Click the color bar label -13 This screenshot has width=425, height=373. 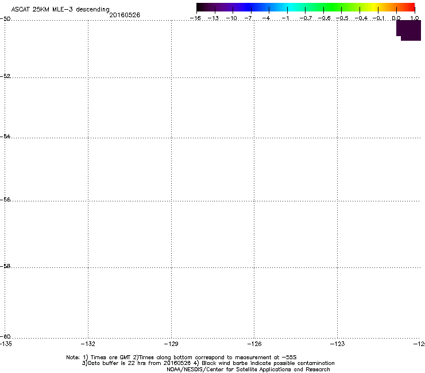coord(213,18)
